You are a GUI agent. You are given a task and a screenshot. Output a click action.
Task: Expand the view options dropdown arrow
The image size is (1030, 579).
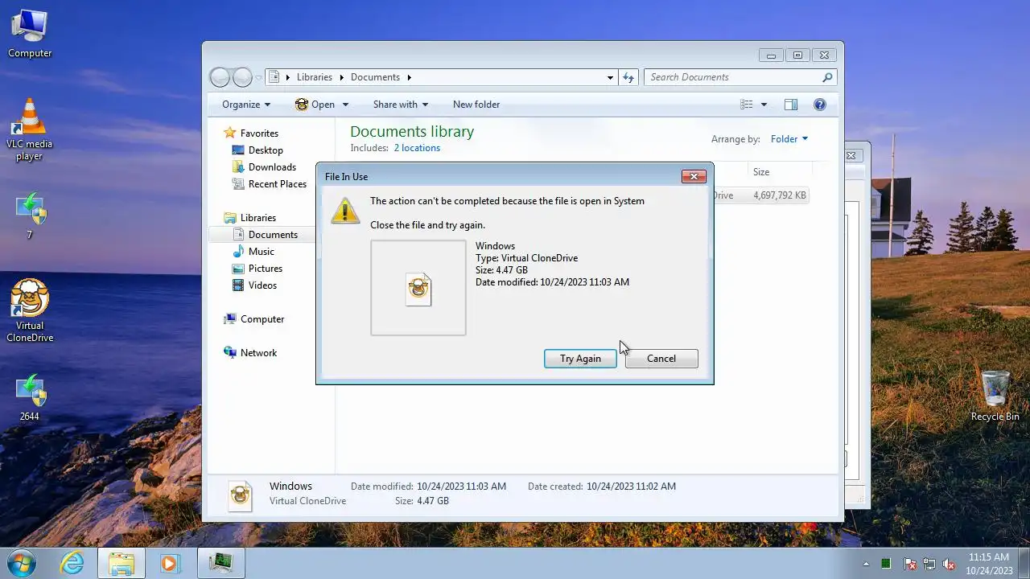[x=764, y=105]
